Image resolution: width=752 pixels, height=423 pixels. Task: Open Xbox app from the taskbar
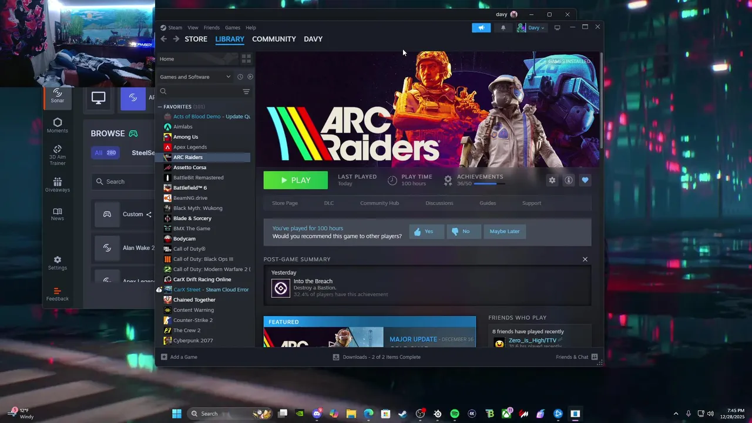pyautogui.click(x=506, y=414)
